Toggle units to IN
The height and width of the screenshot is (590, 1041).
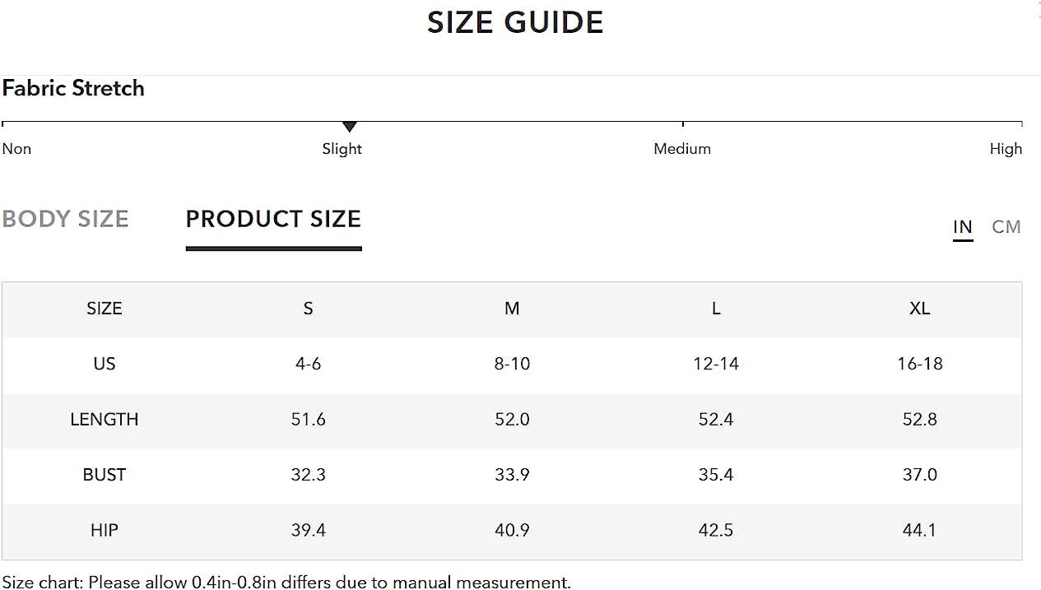(963, 227)
